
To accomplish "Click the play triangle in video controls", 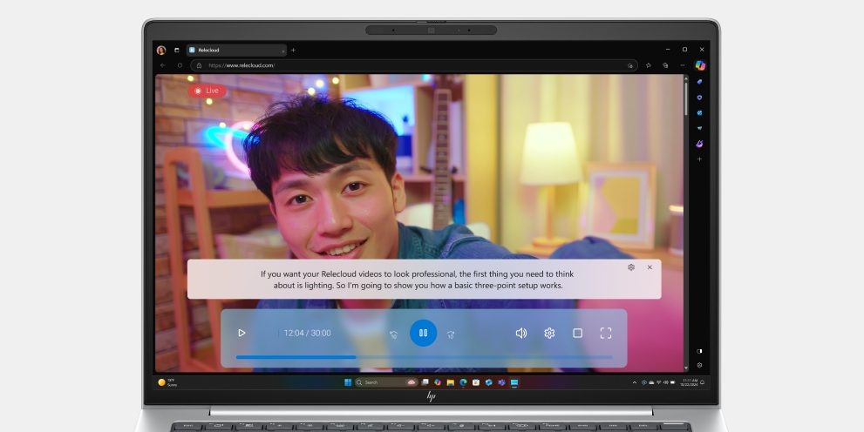I will coord(242,333).
